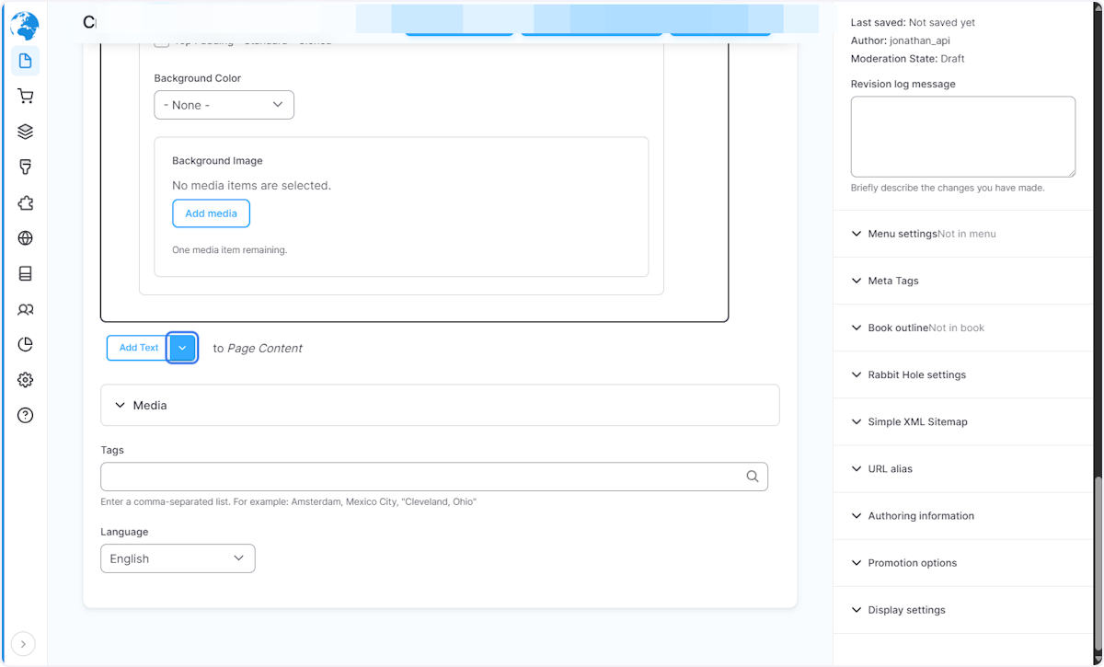Open the Content page icon in sidebar

point(25,60)
